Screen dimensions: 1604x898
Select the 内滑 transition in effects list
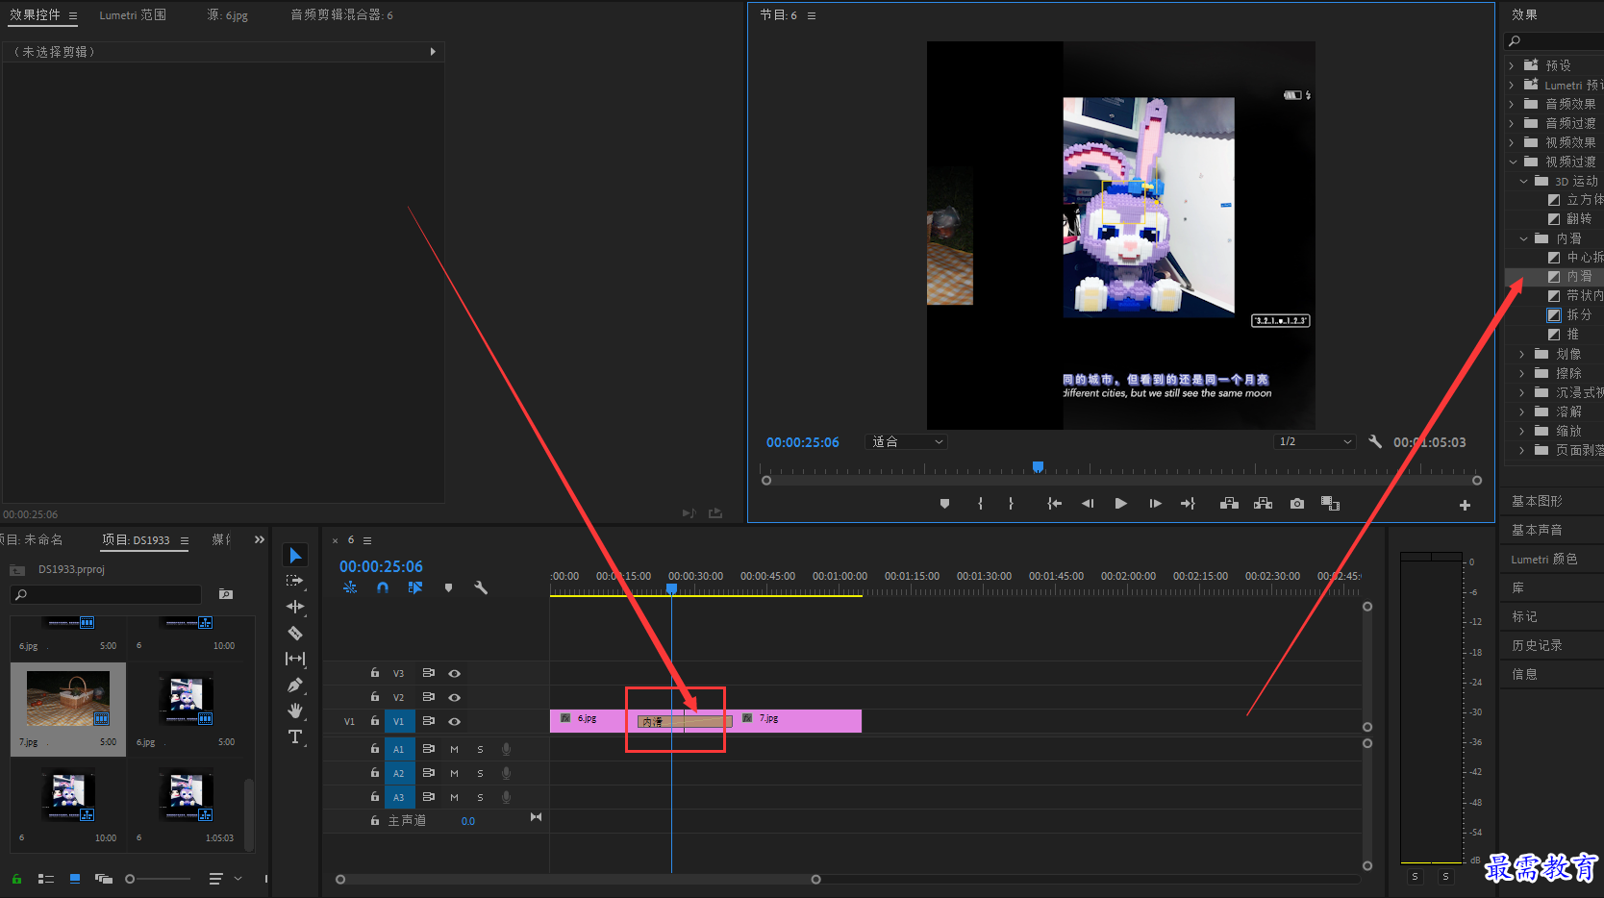point(1579,276)
